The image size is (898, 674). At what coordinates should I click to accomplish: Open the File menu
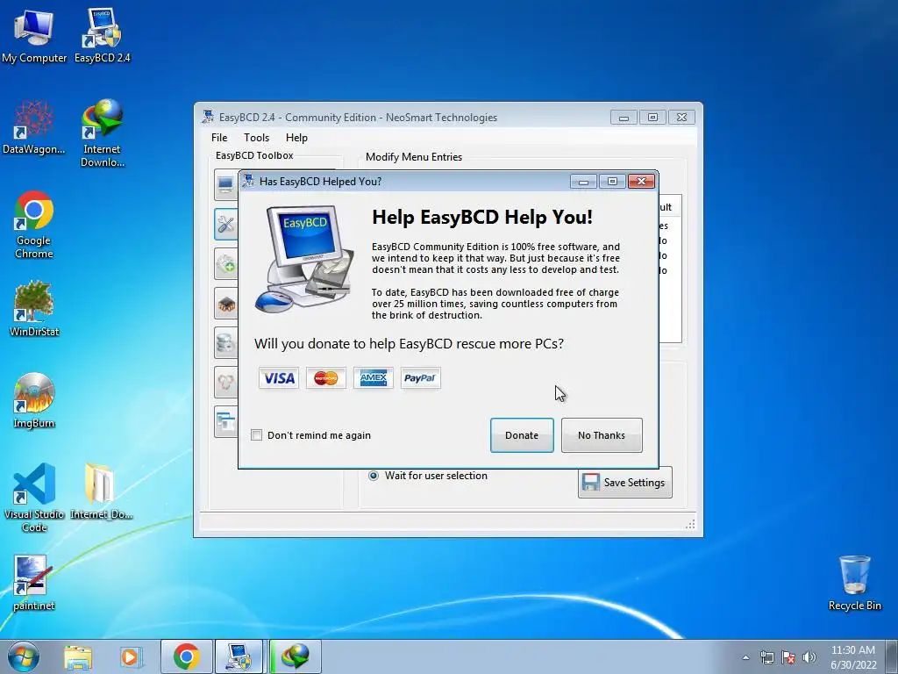tap(218, 138)
